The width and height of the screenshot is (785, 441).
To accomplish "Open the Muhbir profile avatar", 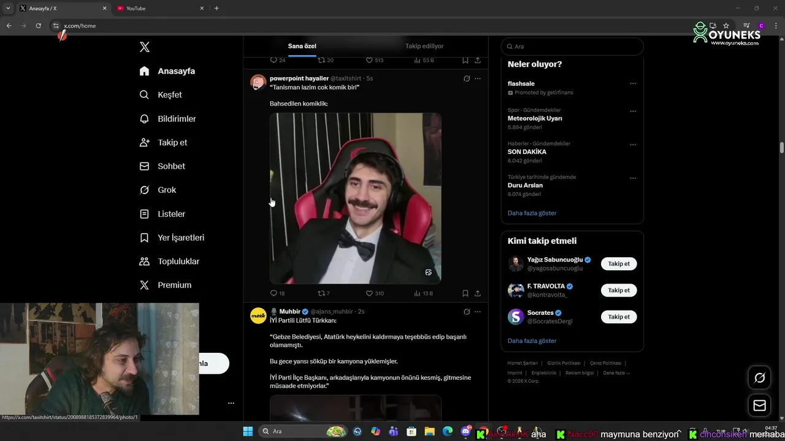I will pos(258,315).
